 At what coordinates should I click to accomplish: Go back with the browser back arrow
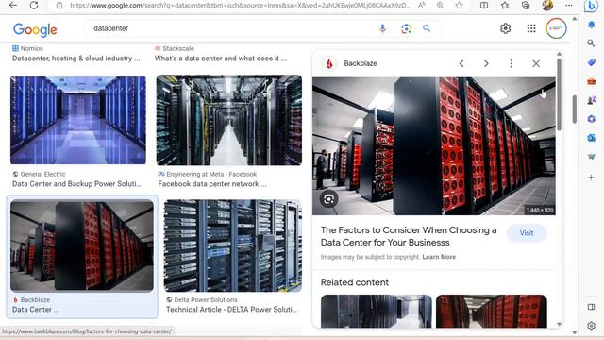[13, 5]
